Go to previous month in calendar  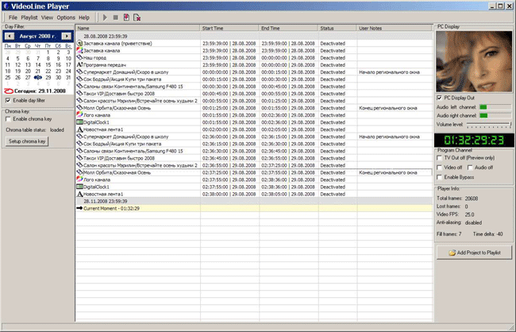[x=10, y=36]
